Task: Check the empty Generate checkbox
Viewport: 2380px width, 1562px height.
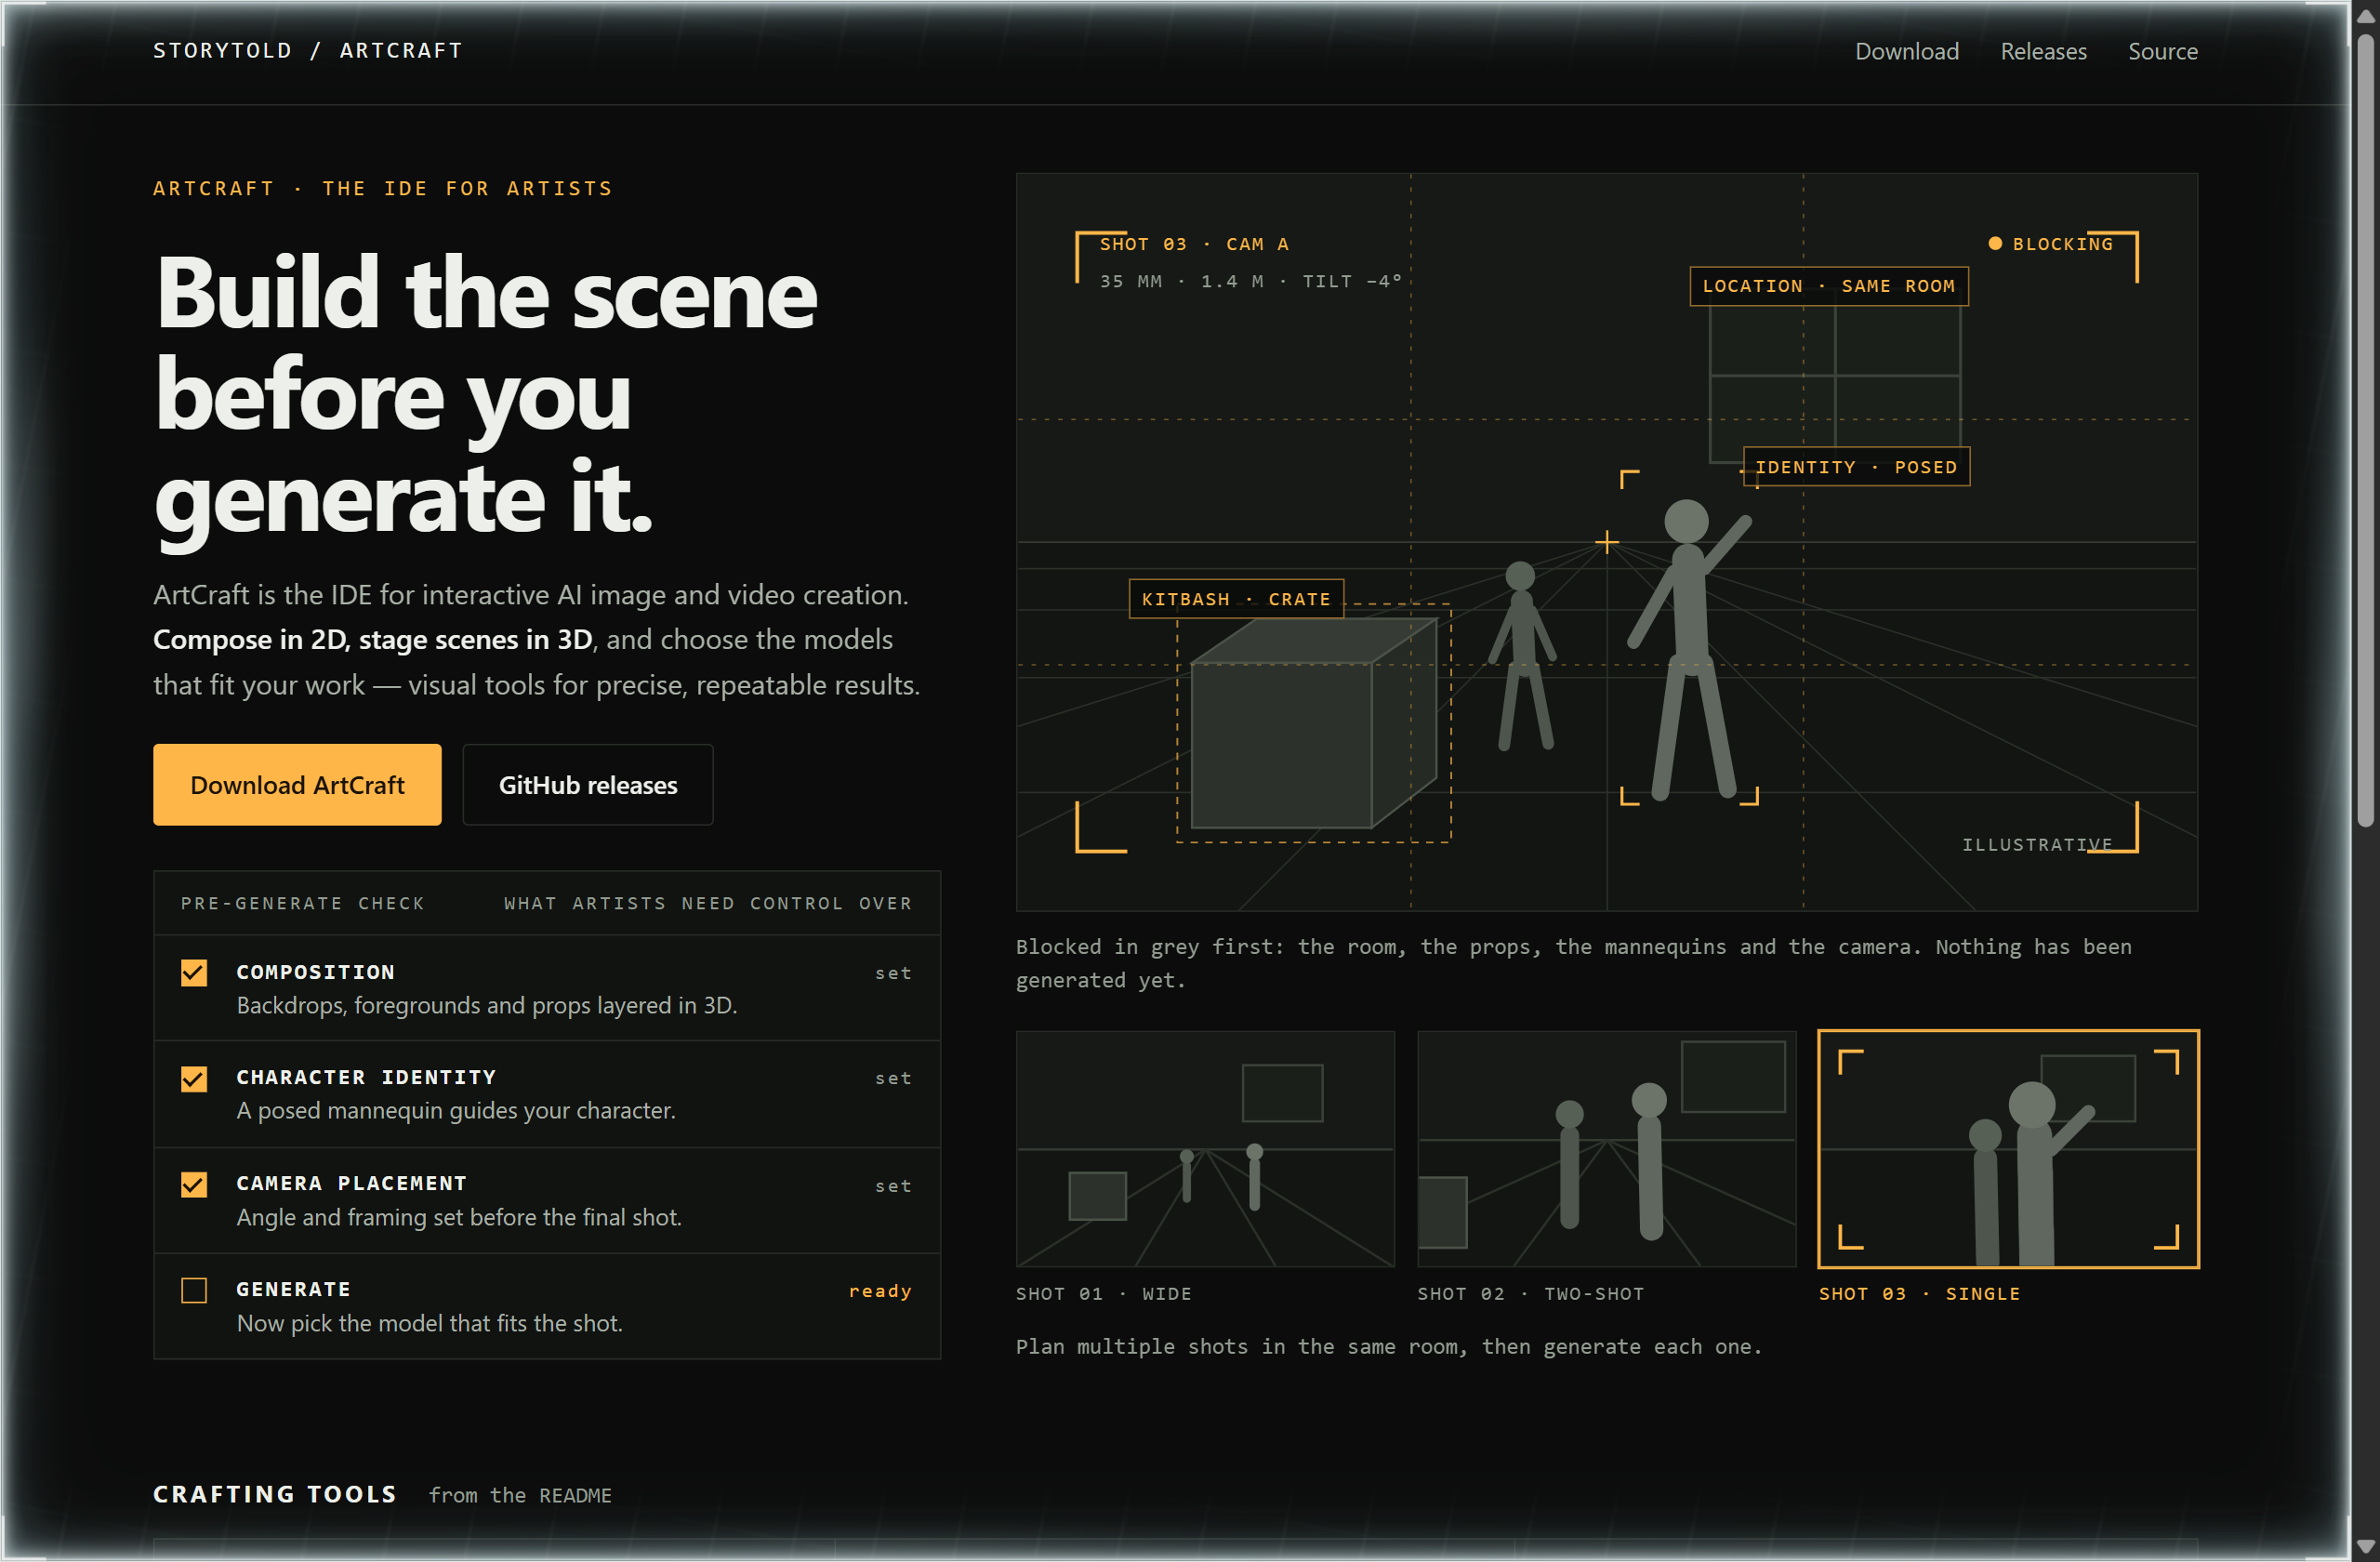Action: click(194, 1290)
